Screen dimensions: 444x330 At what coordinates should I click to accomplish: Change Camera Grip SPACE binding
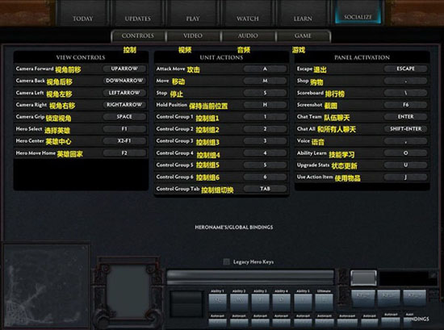click(x=124, y=117)
